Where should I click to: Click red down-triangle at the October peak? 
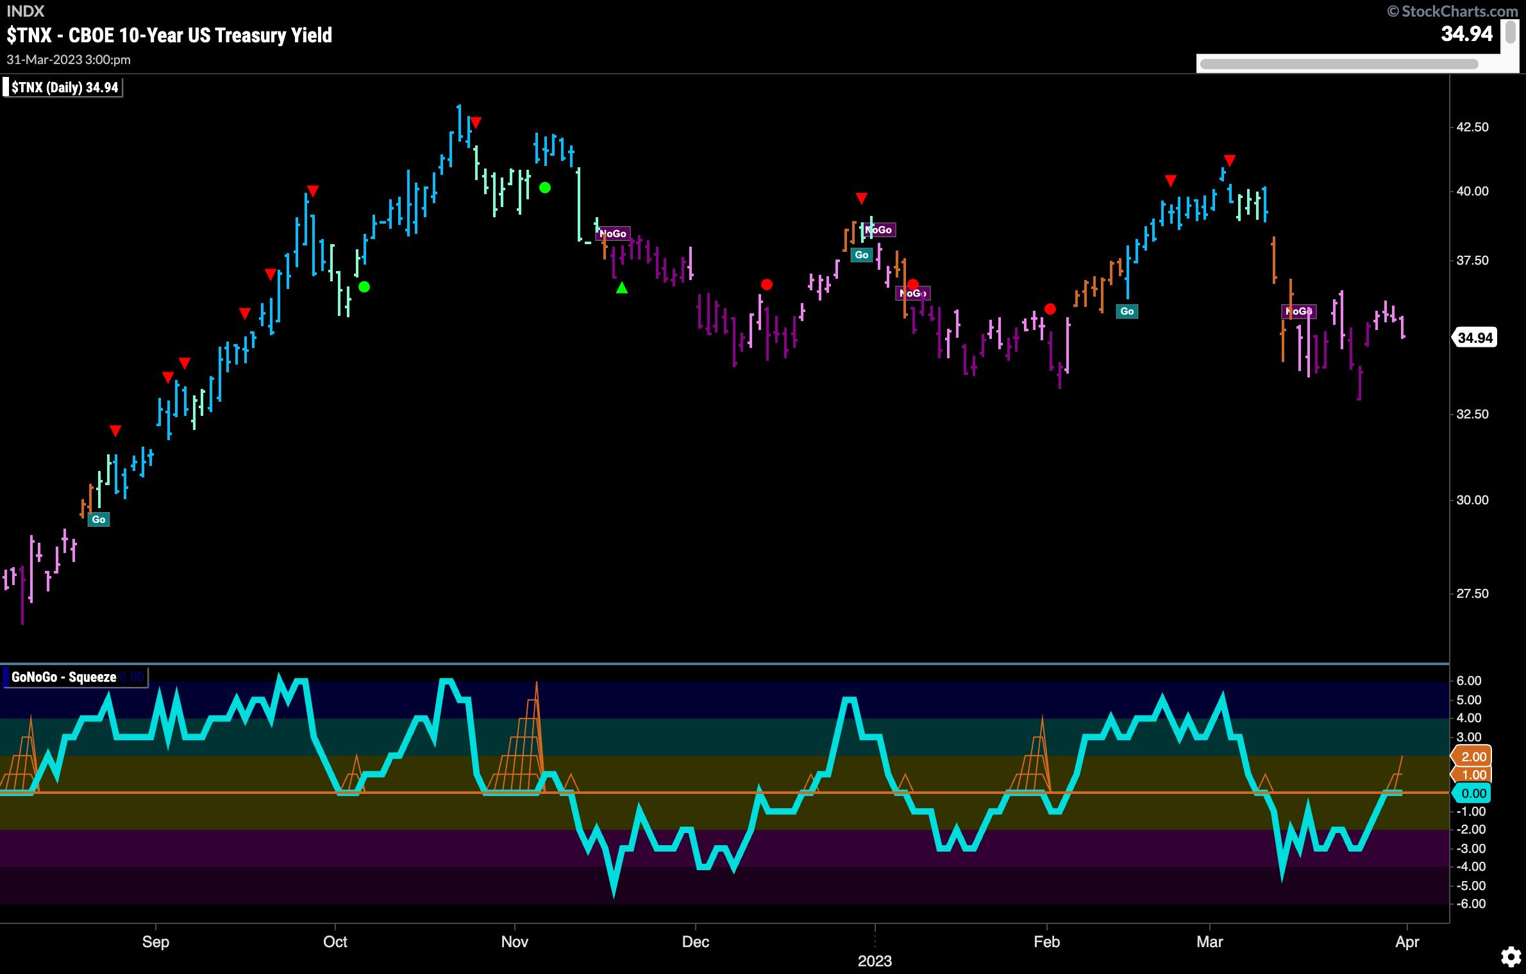click(475, 122)
